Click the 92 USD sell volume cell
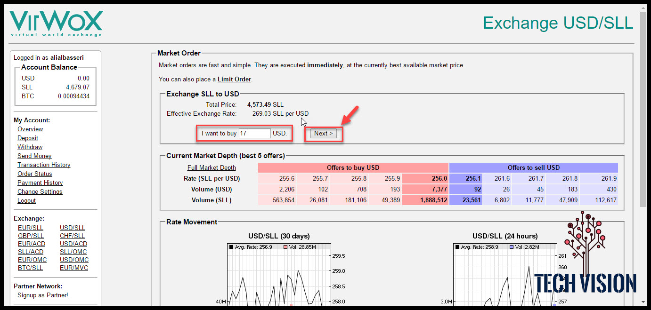This screenshot has height=310, width=651. coord(466,189)
